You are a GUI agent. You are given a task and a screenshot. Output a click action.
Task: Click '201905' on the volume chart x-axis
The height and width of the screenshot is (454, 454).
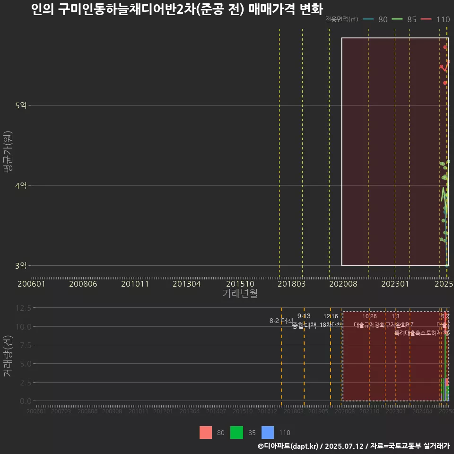coord(318,411)
